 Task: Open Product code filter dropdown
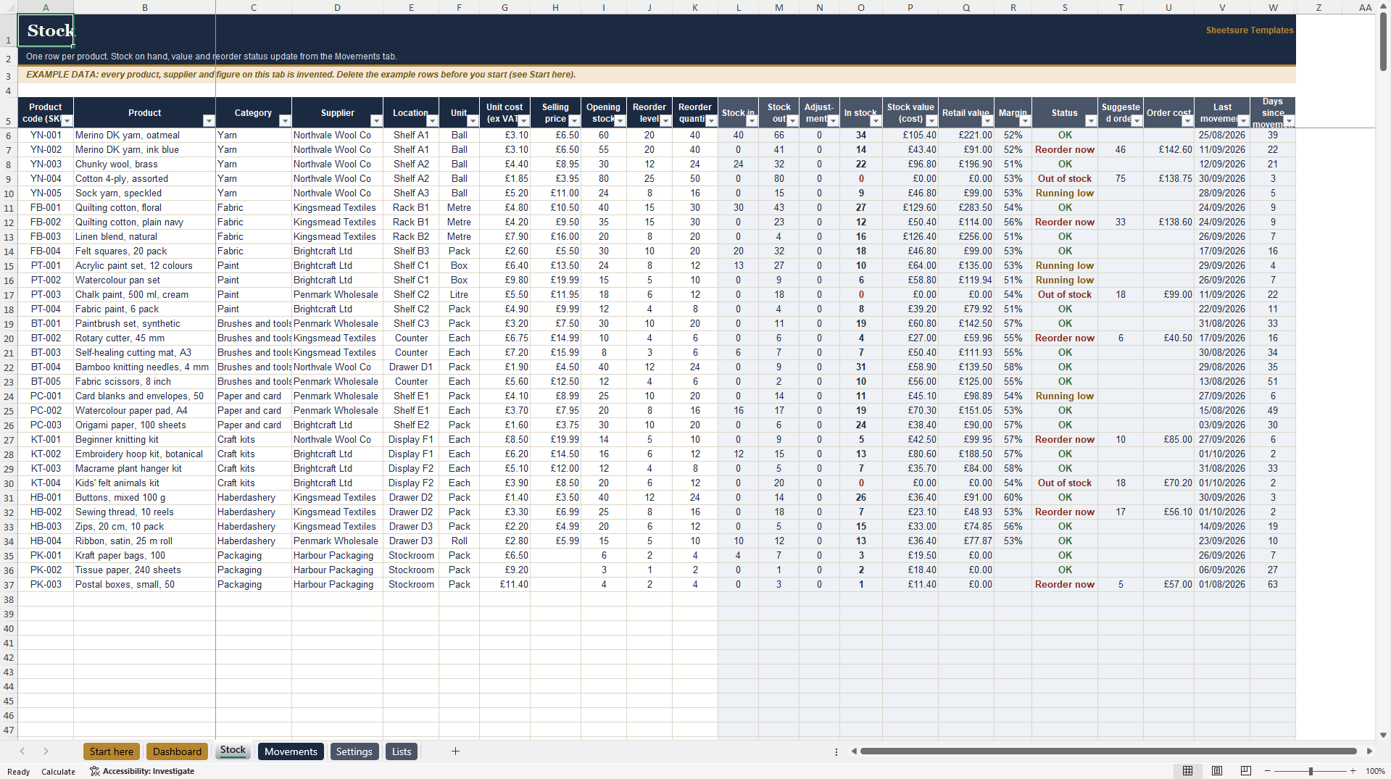point(67,121)
